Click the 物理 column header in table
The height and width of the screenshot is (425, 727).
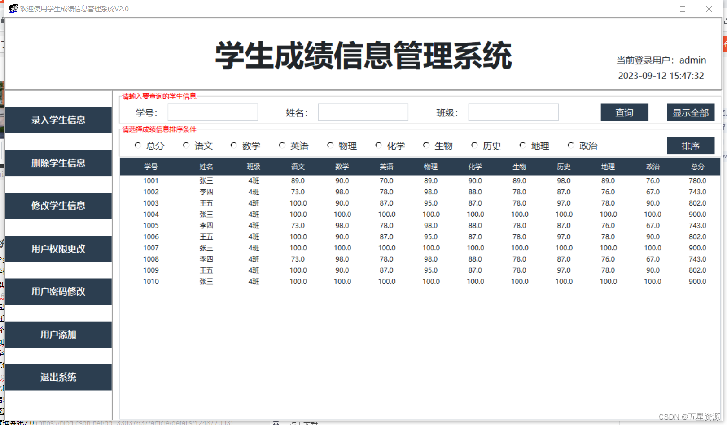point(431,167)
